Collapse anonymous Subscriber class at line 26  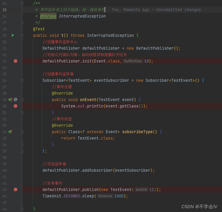pos(22,81)
